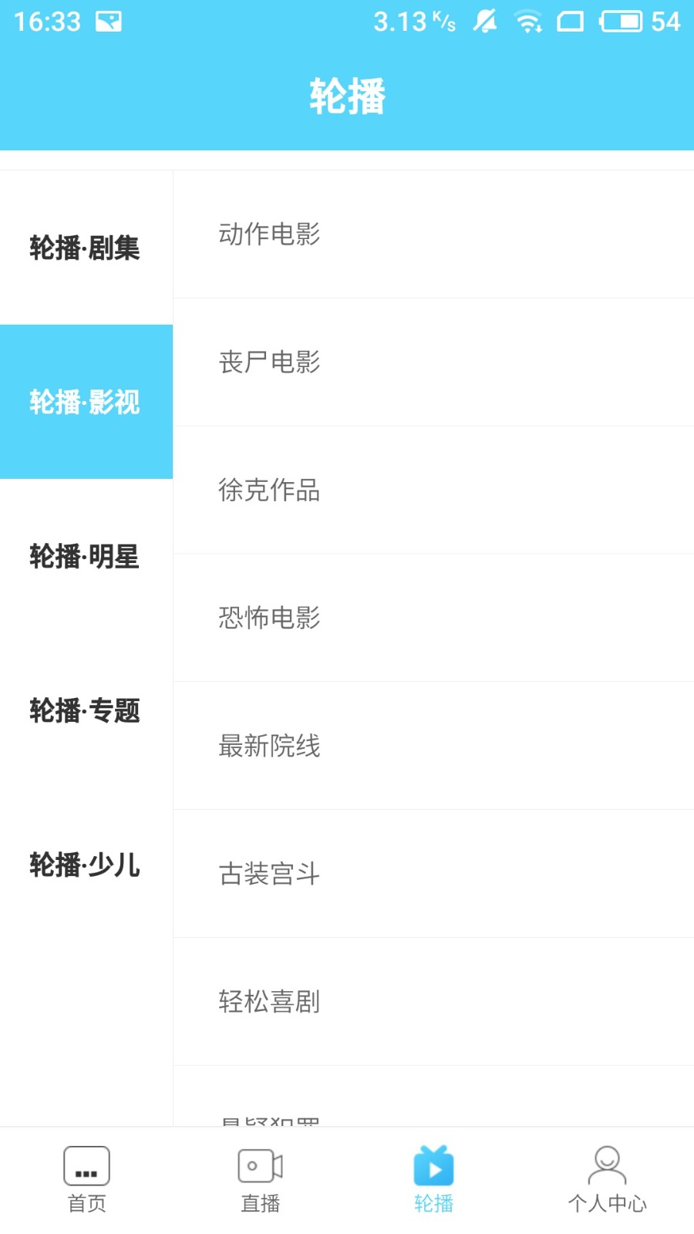
Task: Open the 个人中心 profile icon
Action: [607, 1165]
